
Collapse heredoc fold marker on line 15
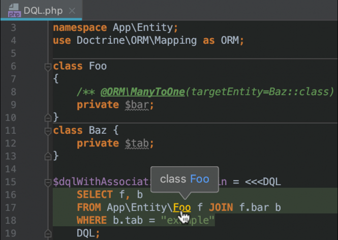coord(48,182)
